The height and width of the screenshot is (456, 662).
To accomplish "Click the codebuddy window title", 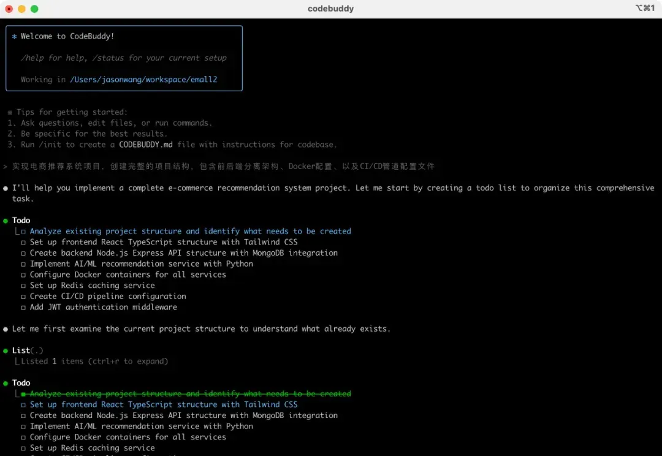I will point(330,9).
